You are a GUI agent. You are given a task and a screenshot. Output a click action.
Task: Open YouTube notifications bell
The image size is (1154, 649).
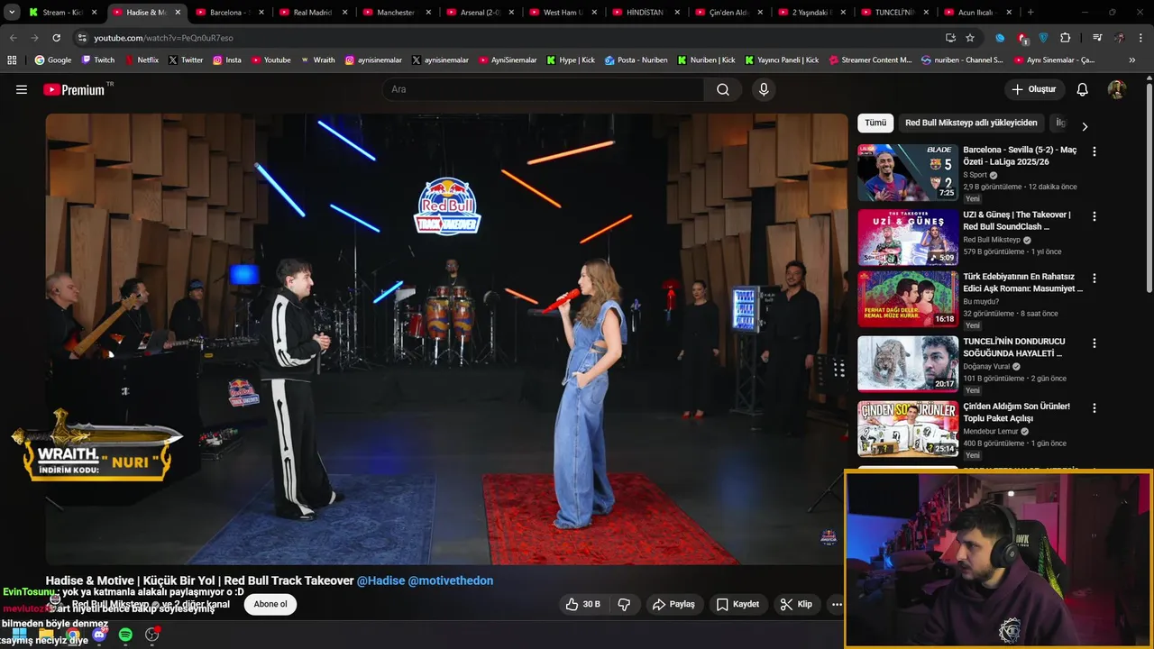click(x=1083, y=89)
